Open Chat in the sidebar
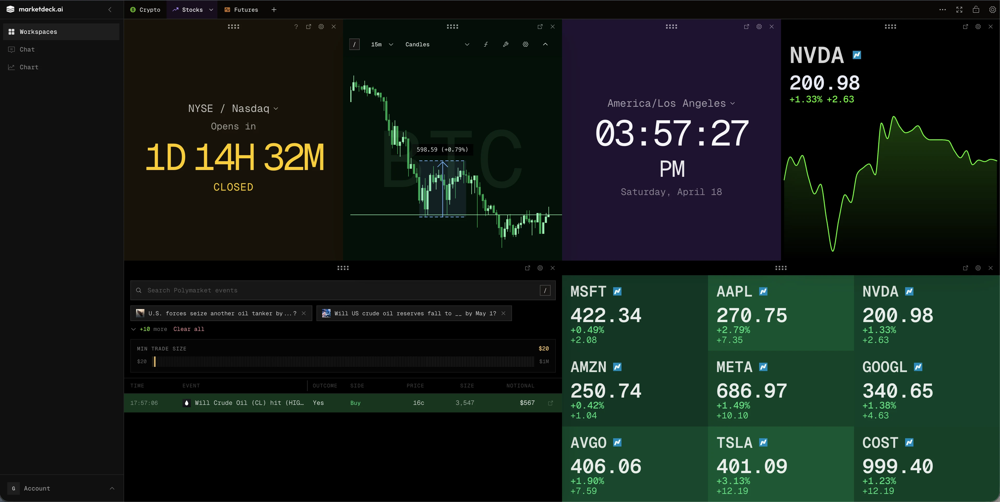 61,50
